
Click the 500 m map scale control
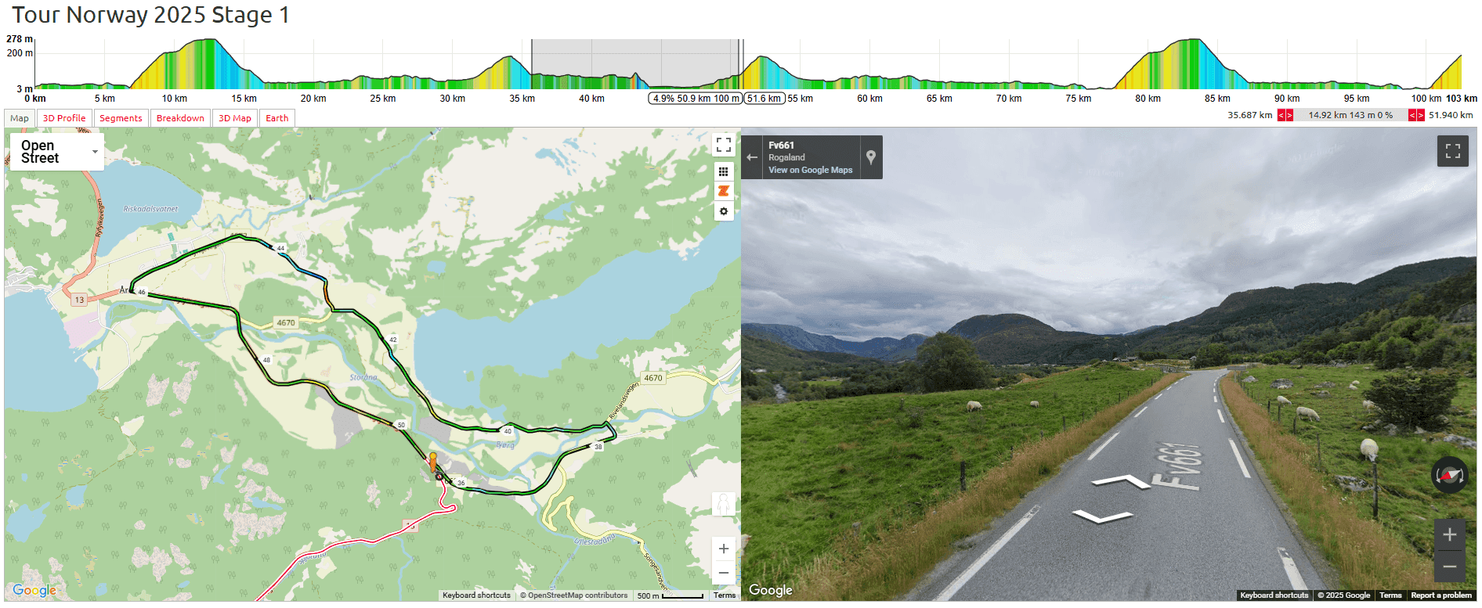coord(671,595)
